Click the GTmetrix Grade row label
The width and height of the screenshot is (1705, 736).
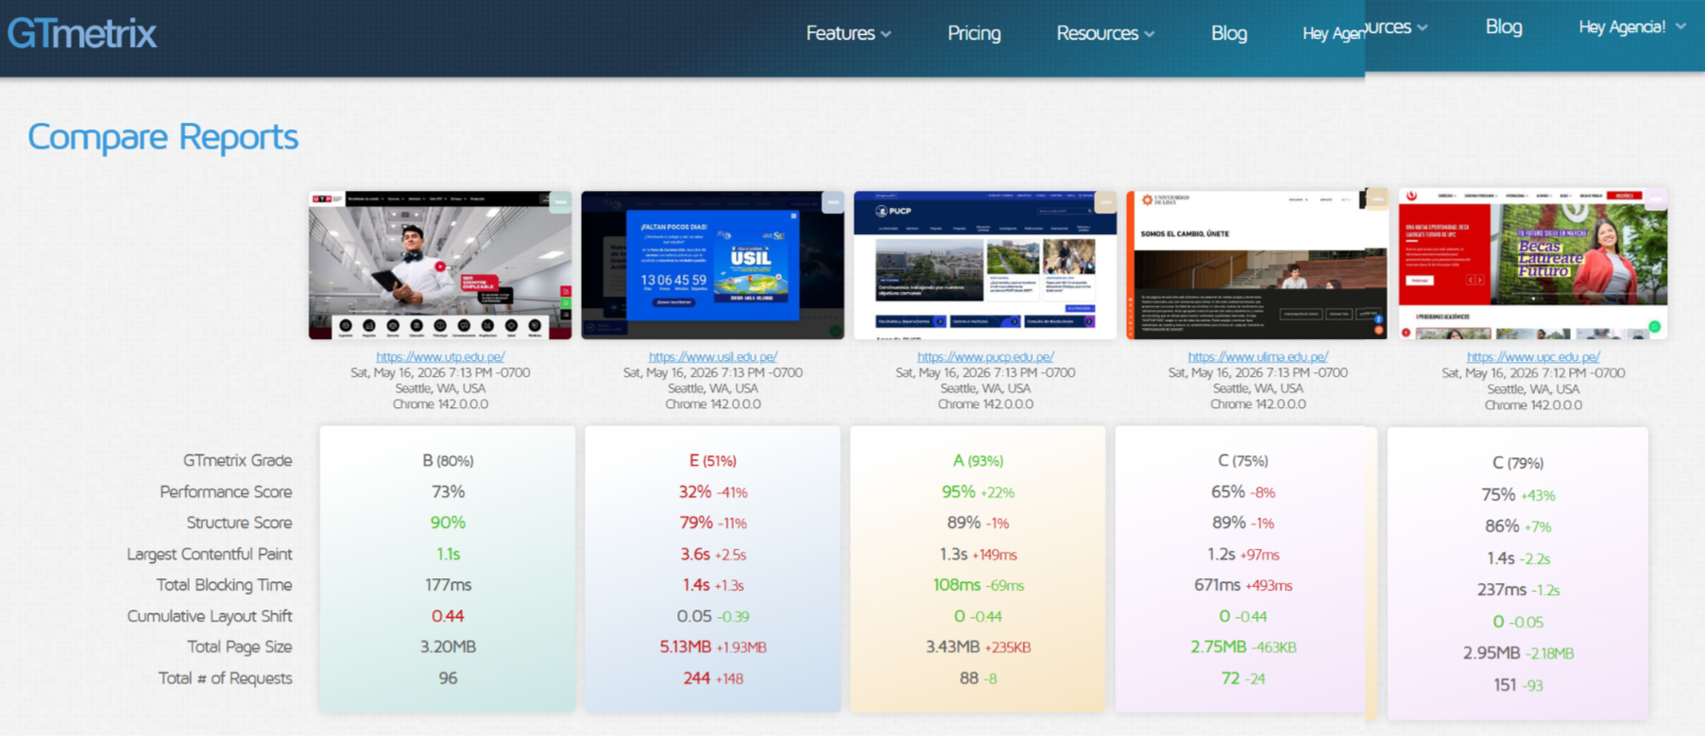(x=238, y=460)
